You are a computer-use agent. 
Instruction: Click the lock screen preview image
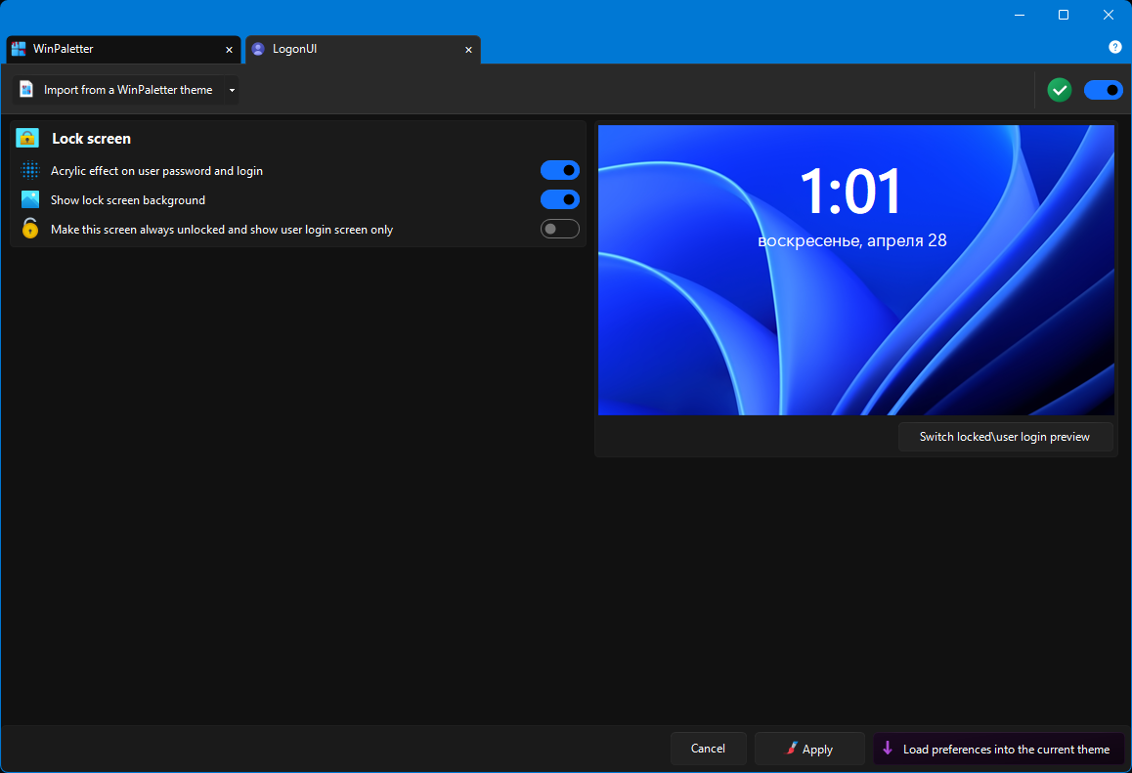click(x=855, y=270)
